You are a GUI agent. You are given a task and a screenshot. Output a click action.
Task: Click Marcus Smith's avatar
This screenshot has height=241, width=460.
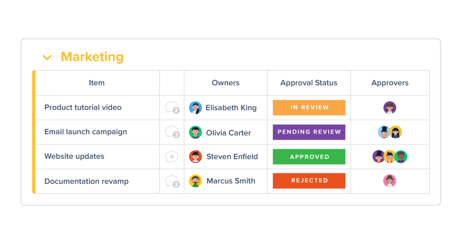(195, 181)
